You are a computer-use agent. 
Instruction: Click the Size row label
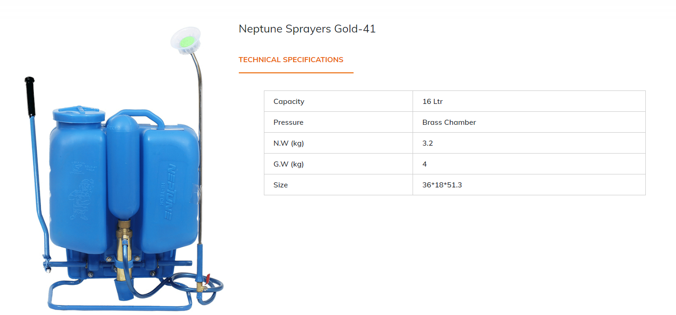click(281, 185)
